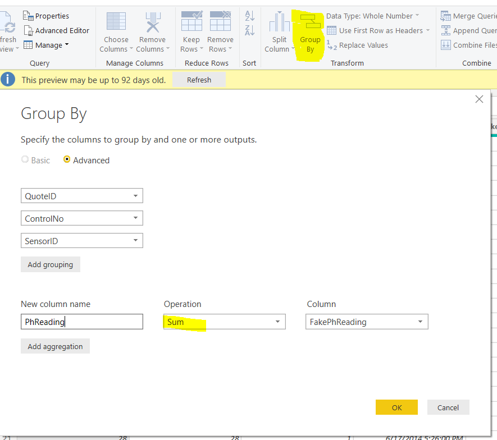Open the Data Type: Whole Number menu
Screen dimensions: 497x440
[373, 16]
